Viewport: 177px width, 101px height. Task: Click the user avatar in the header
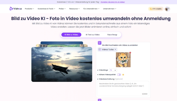pyautogui.click(x=167, y=9)
